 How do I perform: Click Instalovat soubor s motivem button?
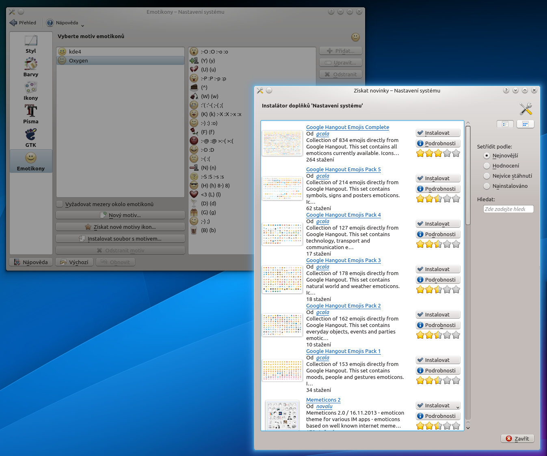click(120, 239)
